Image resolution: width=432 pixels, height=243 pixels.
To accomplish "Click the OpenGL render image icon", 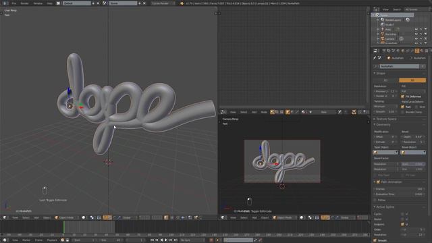I will [x=190, y=217].
